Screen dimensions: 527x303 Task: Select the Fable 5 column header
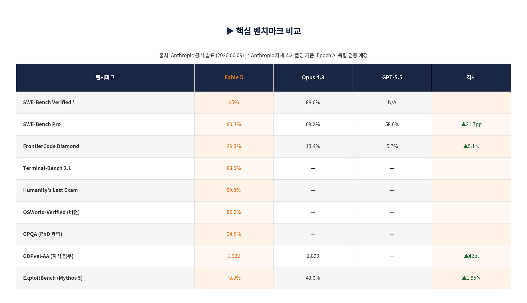(234, 78)
